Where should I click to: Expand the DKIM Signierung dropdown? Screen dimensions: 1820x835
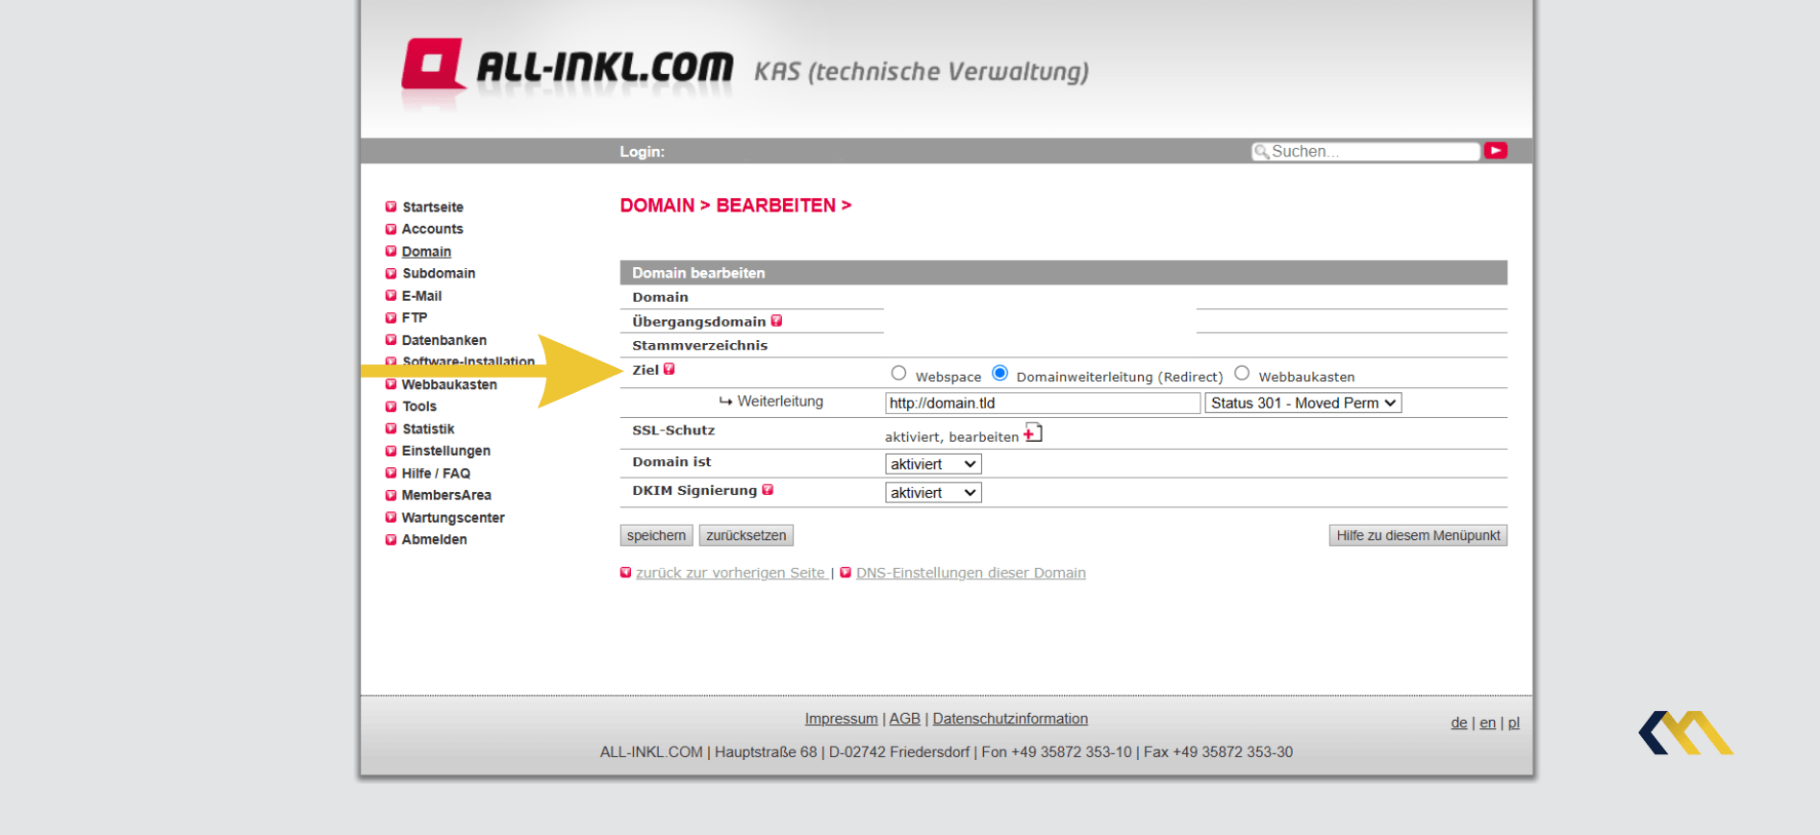933,493
